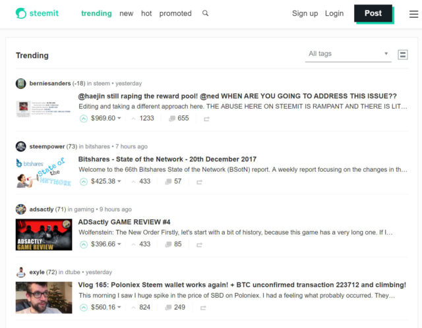Show the 1233 votes list on first post

click(142, 119)
